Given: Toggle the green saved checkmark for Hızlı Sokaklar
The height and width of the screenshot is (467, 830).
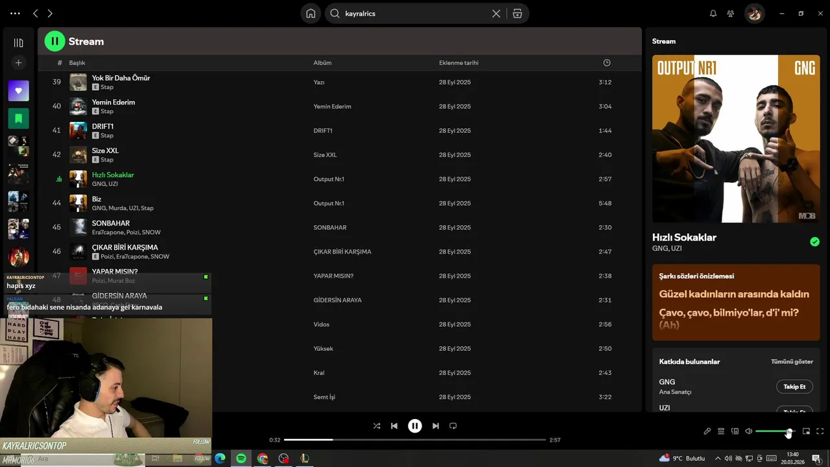Looking at the screenshot, I should [x=814, y=242].
